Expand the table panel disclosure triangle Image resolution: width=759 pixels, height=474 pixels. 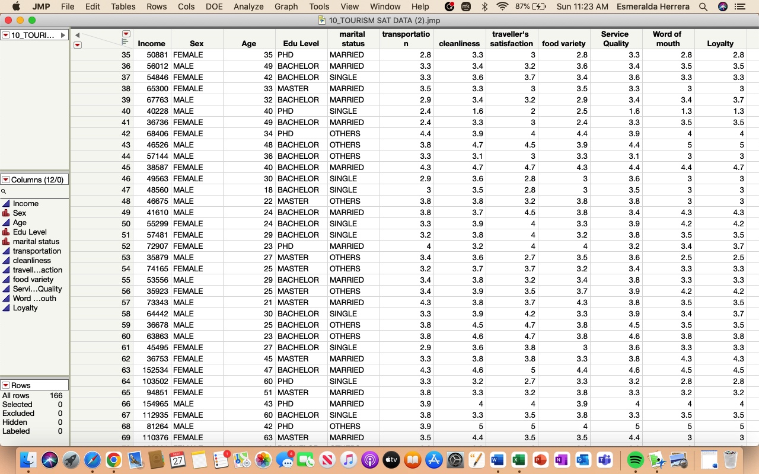coord(62,34)
